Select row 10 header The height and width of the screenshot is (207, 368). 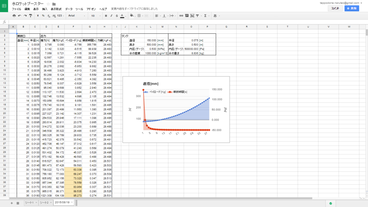click(4, 70)
